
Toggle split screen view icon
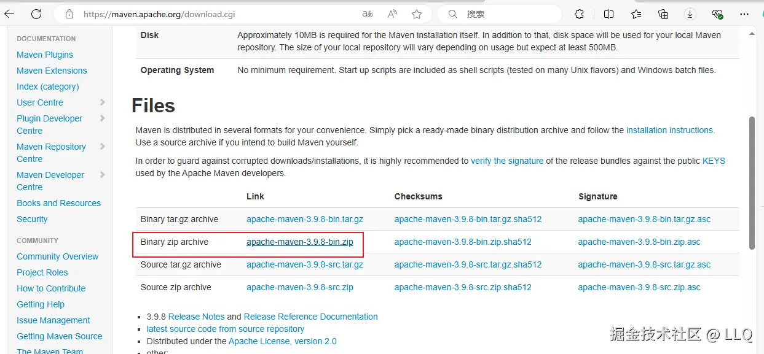pyautogui.click(x=608, y=13)
